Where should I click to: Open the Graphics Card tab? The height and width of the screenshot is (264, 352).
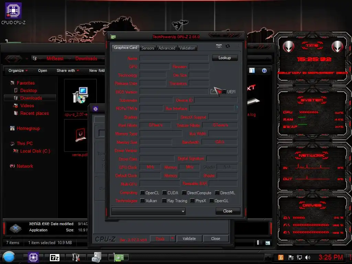(125, 47)
